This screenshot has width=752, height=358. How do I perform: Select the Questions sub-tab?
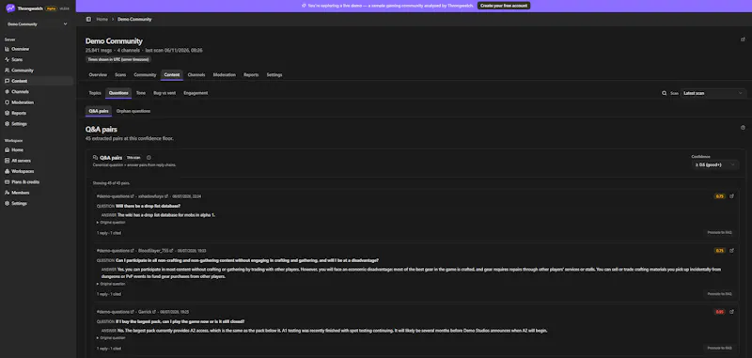point(118,93)
